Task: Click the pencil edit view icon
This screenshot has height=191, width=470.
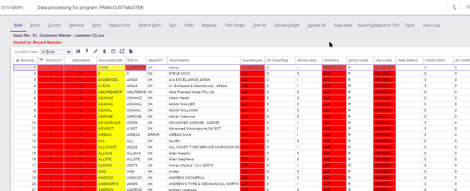Action: (96, 51)
